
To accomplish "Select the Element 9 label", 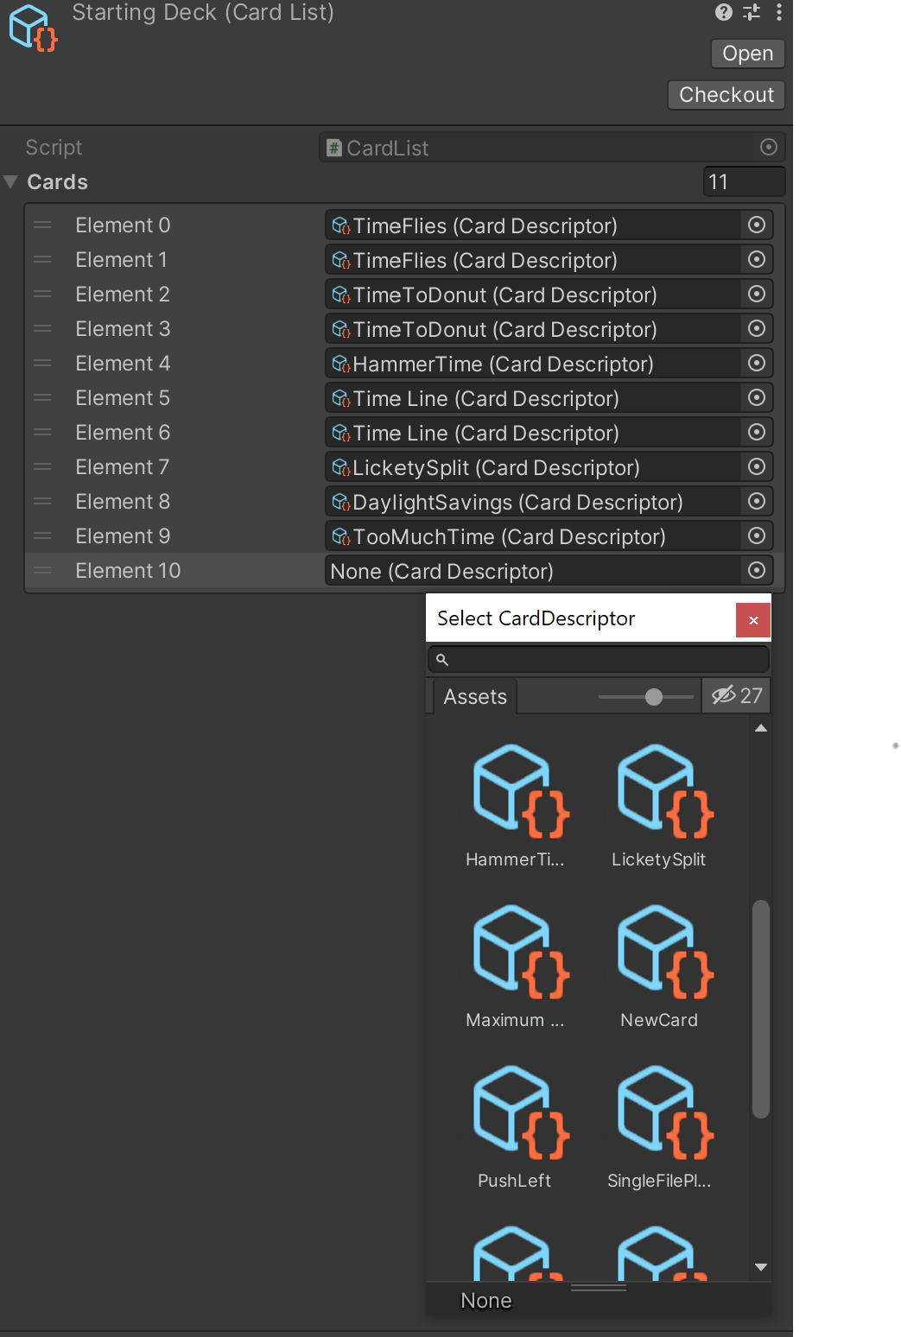I will [123, 536].
